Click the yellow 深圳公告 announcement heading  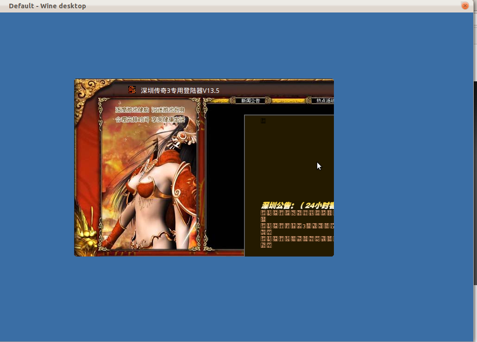coord(297,205)
